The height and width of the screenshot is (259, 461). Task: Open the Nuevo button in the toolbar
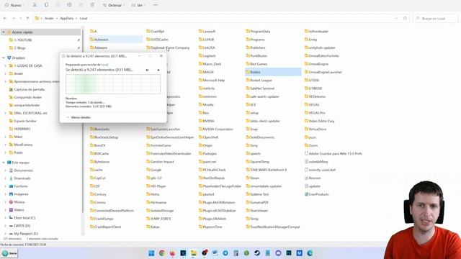(14, 5)
